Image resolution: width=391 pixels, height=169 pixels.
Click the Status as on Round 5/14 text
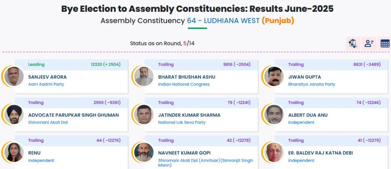point(165,43)
